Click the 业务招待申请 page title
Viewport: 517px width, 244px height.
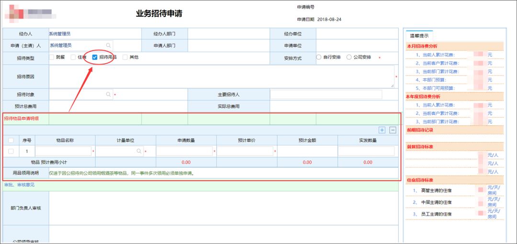[x=159, y=13]
